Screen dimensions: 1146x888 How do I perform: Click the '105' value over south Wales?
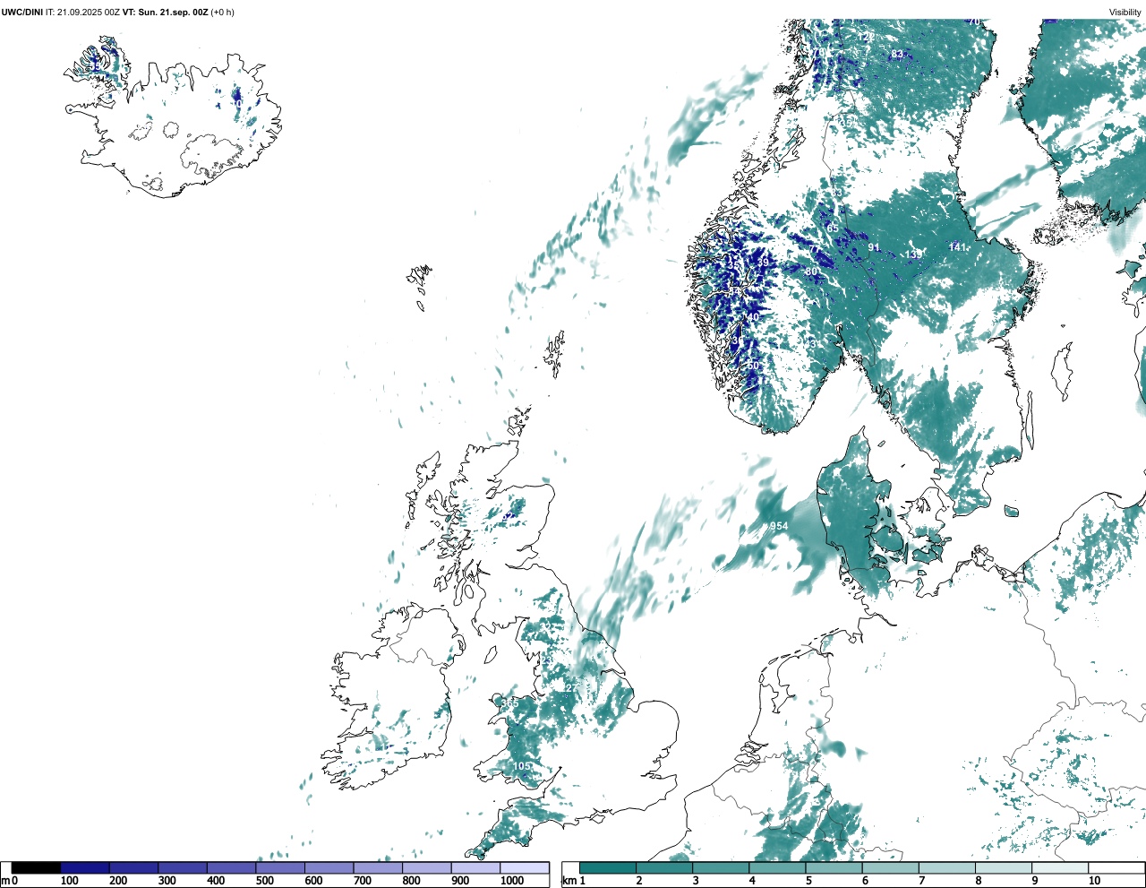pos(522,766)
